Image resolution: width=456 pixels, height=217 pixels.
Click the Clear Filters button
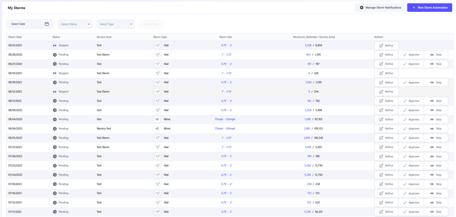[151, 24]
